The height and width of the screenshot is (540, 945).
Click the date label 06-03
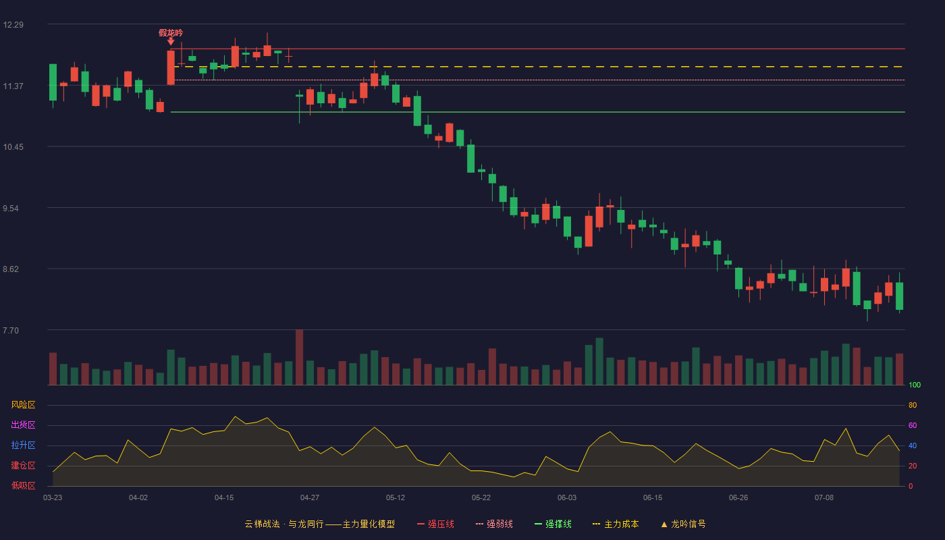(567, 497)
